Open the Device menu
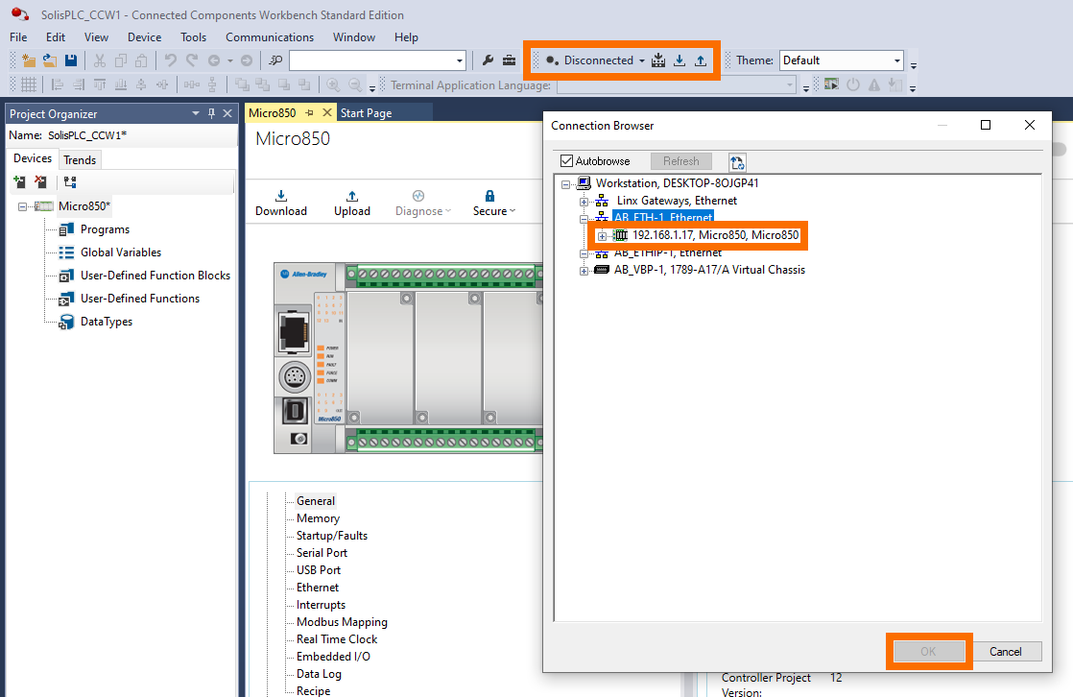 [x=144, y=37]
